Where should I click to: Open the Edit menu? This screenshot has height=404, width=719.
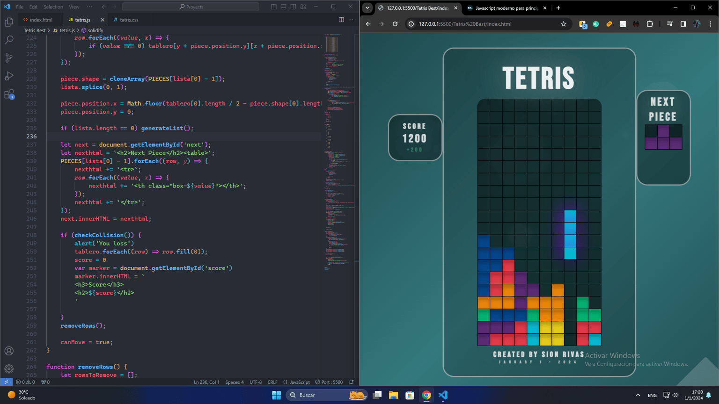click(33, 7)
